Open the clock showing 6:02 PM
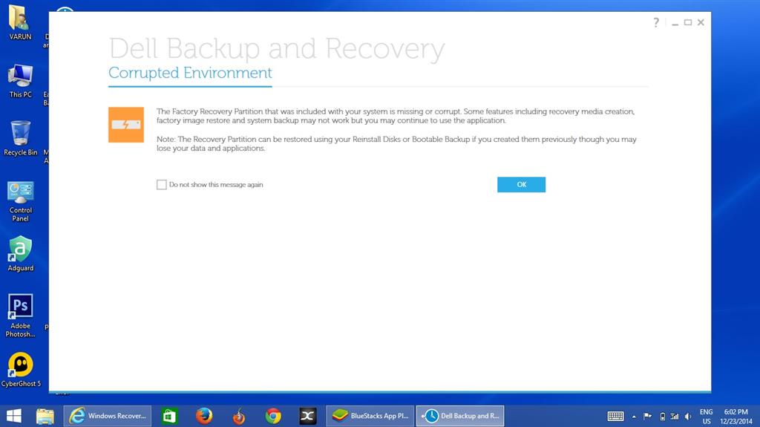Viewport: 760px width, 427px height. pyautogui.click(x=736, y=417)
